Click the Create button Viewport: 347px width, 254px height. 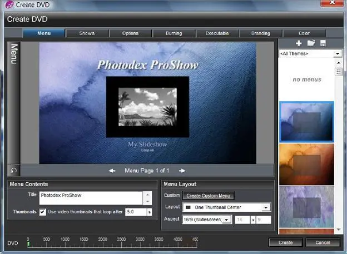pyautogui.click(x=285, y=243)
